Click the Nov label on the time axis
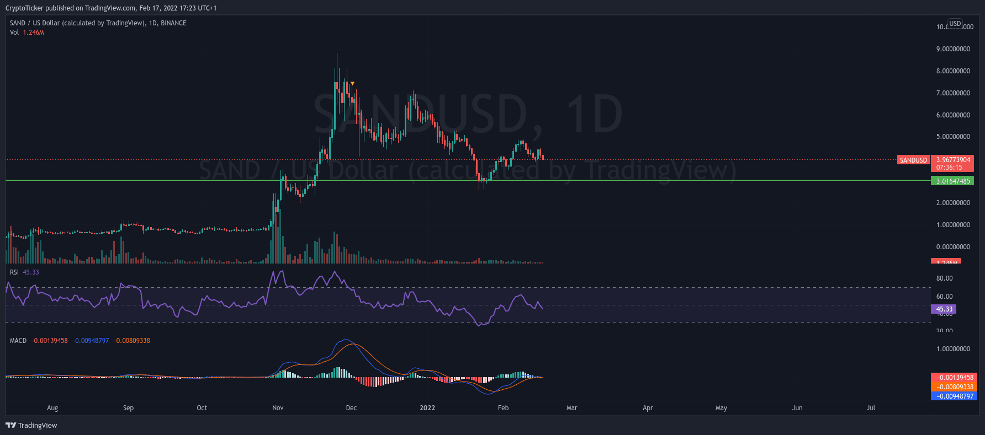This screenshot has height=435, width=985. (x=278, y=408)
